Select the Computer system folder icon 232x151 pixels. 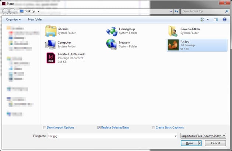(x=51, y=44)
